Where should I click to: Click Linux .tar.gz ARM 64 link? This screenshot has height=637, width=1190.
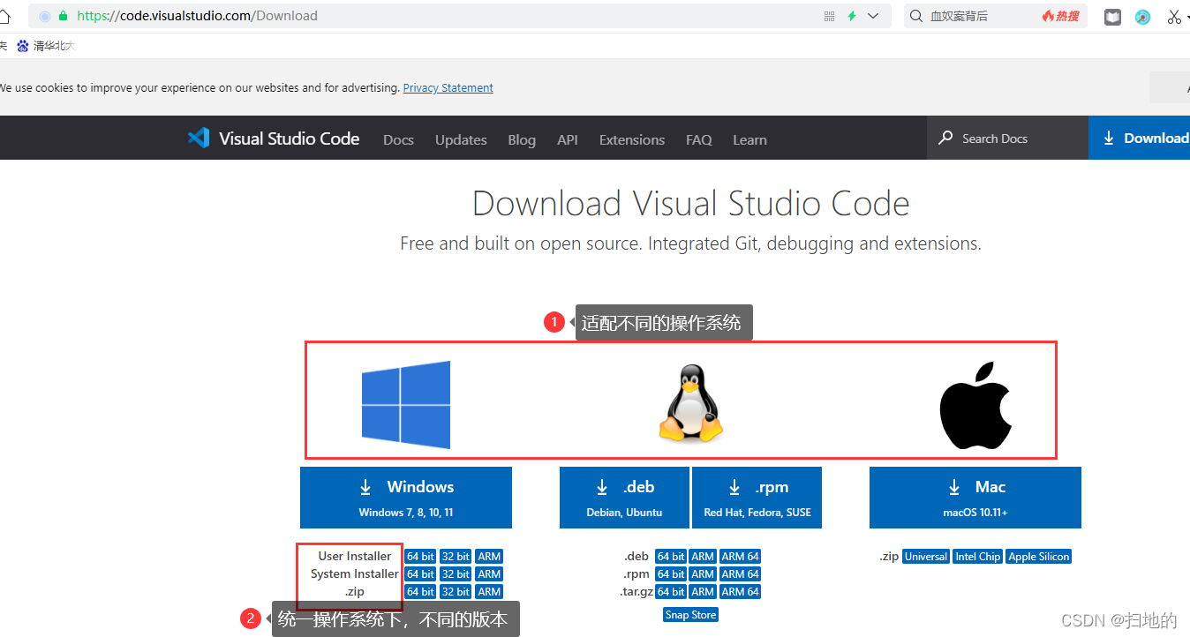[740, 592]
